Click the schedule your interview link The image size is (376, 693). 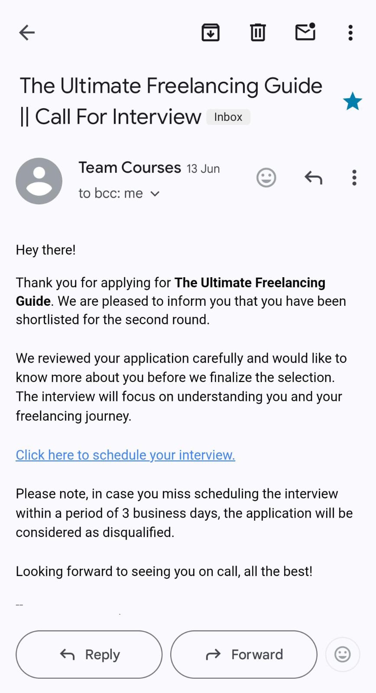pyautogui.click(x=126, y=455)
